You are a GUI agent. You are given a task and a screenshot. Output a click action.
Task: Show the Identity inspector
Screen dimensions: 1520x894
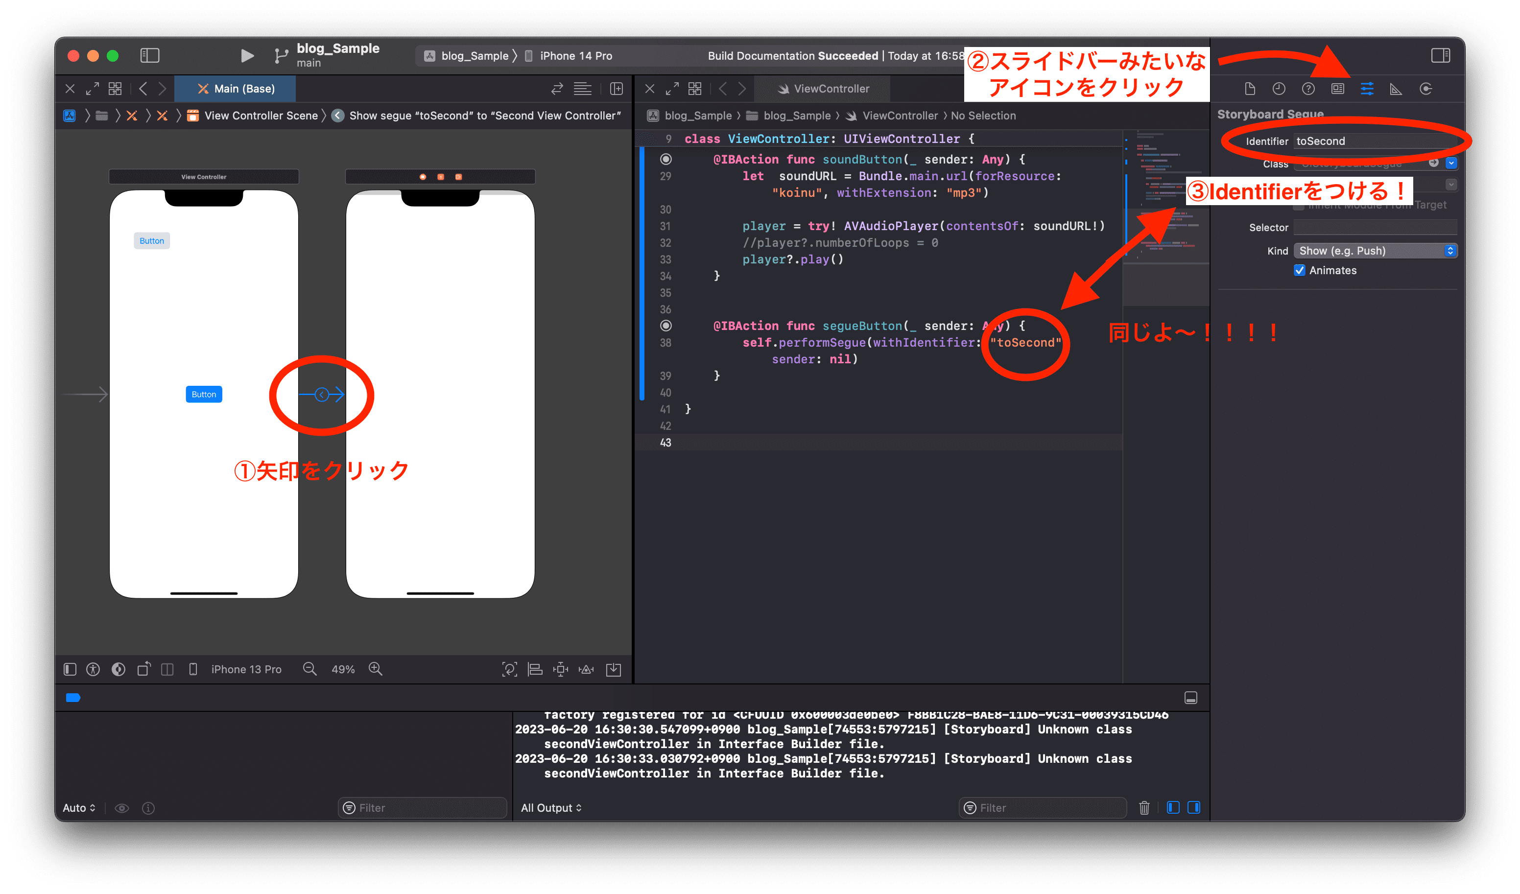click(x=1337, y=89)
